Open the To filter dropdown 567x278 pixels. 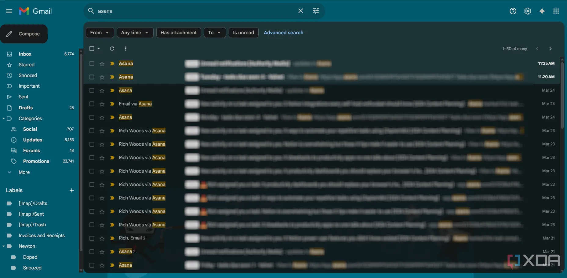pos(215,32)
